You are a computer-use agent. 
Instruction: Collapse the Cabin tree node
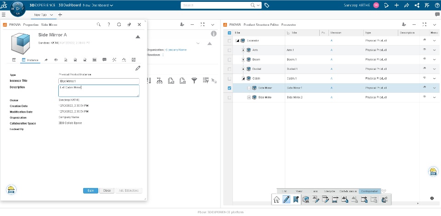[243, 79]
